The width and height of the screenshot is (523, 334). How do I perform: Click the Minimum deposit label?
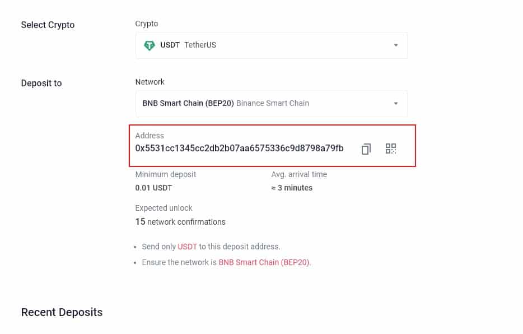(166, 174)
